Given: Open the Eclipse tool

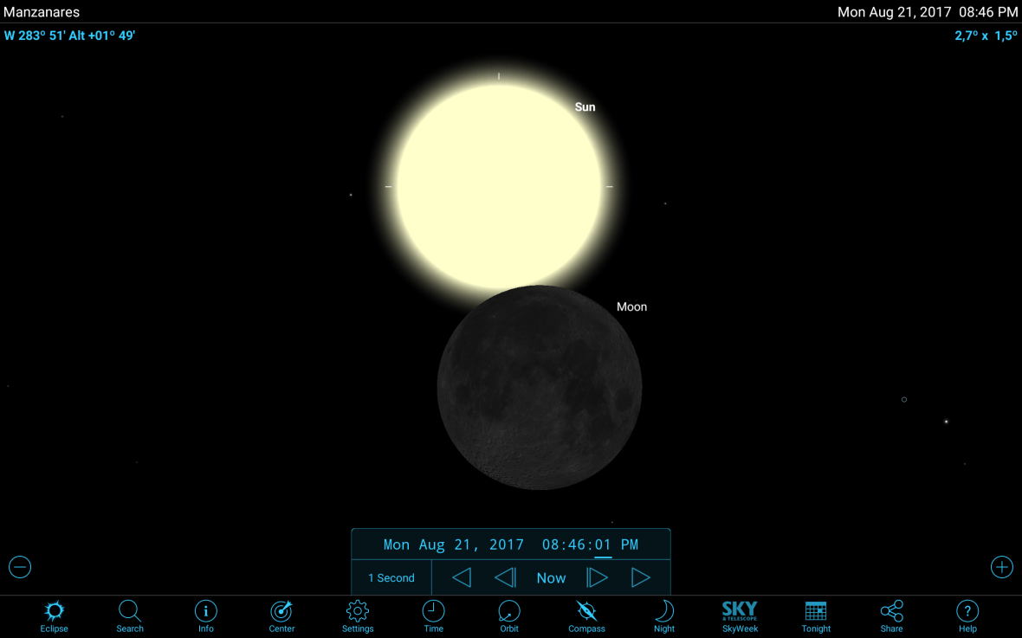Looking at the screenshot, I should point(54,615).
